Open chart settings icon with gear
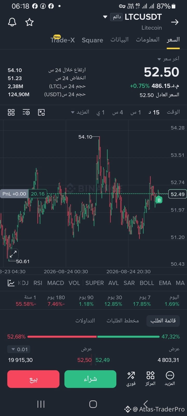This screenshot has width=187, height=416. [x=26, y=112]
